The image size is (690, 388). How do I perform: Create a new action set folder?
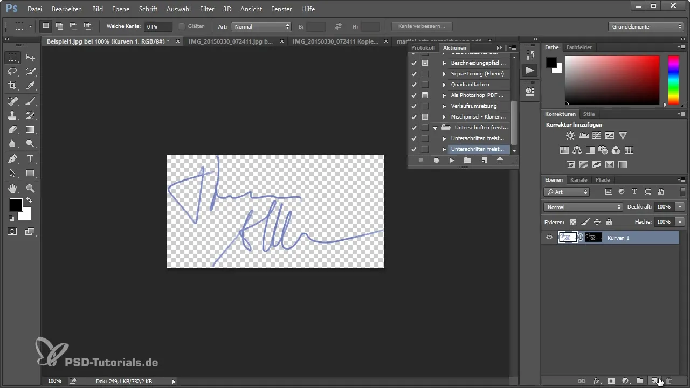tap(467, 161)
